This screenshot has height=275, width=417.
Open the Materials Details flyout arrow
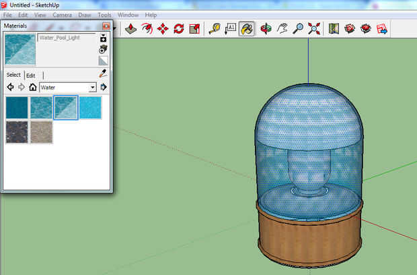point(104,87)
